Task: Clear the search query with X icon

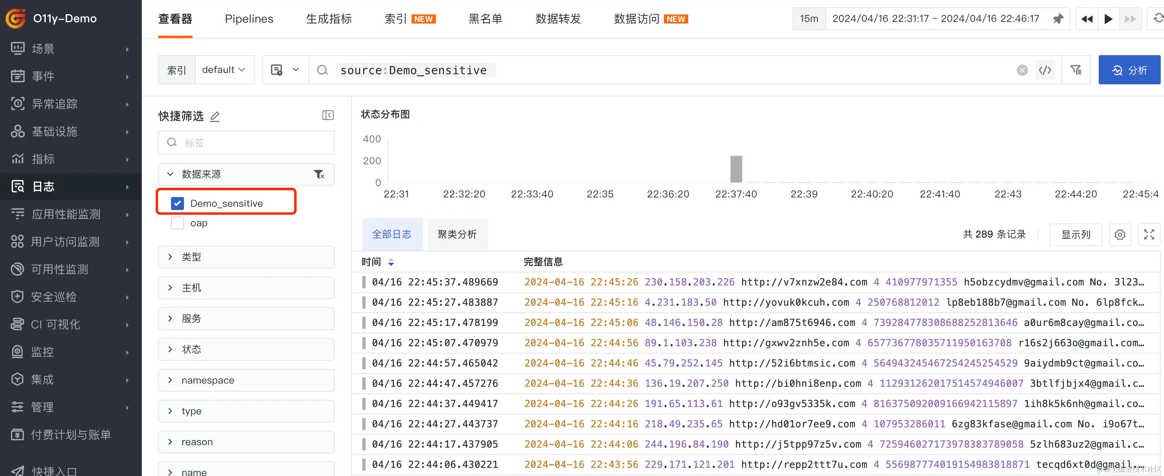Action: [x=1022, y=70]
